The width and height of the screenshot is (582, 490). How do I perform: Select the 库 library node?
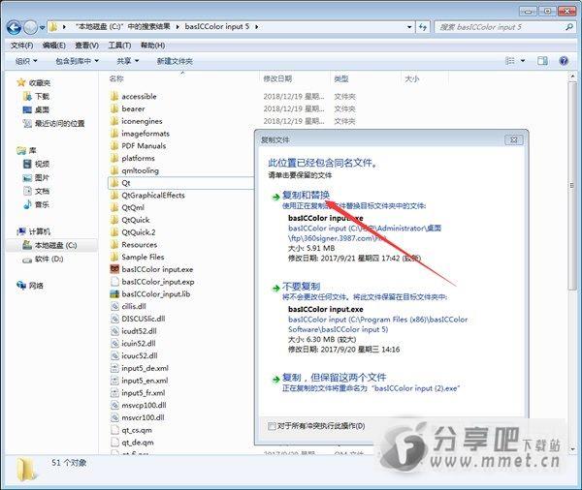click(x=26, y=150)
